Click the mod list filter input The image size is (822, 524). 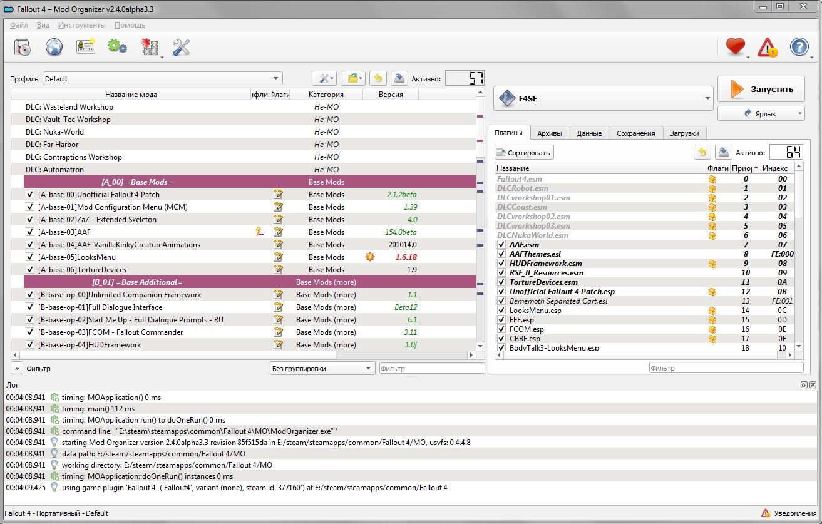(x=432, y=369)
